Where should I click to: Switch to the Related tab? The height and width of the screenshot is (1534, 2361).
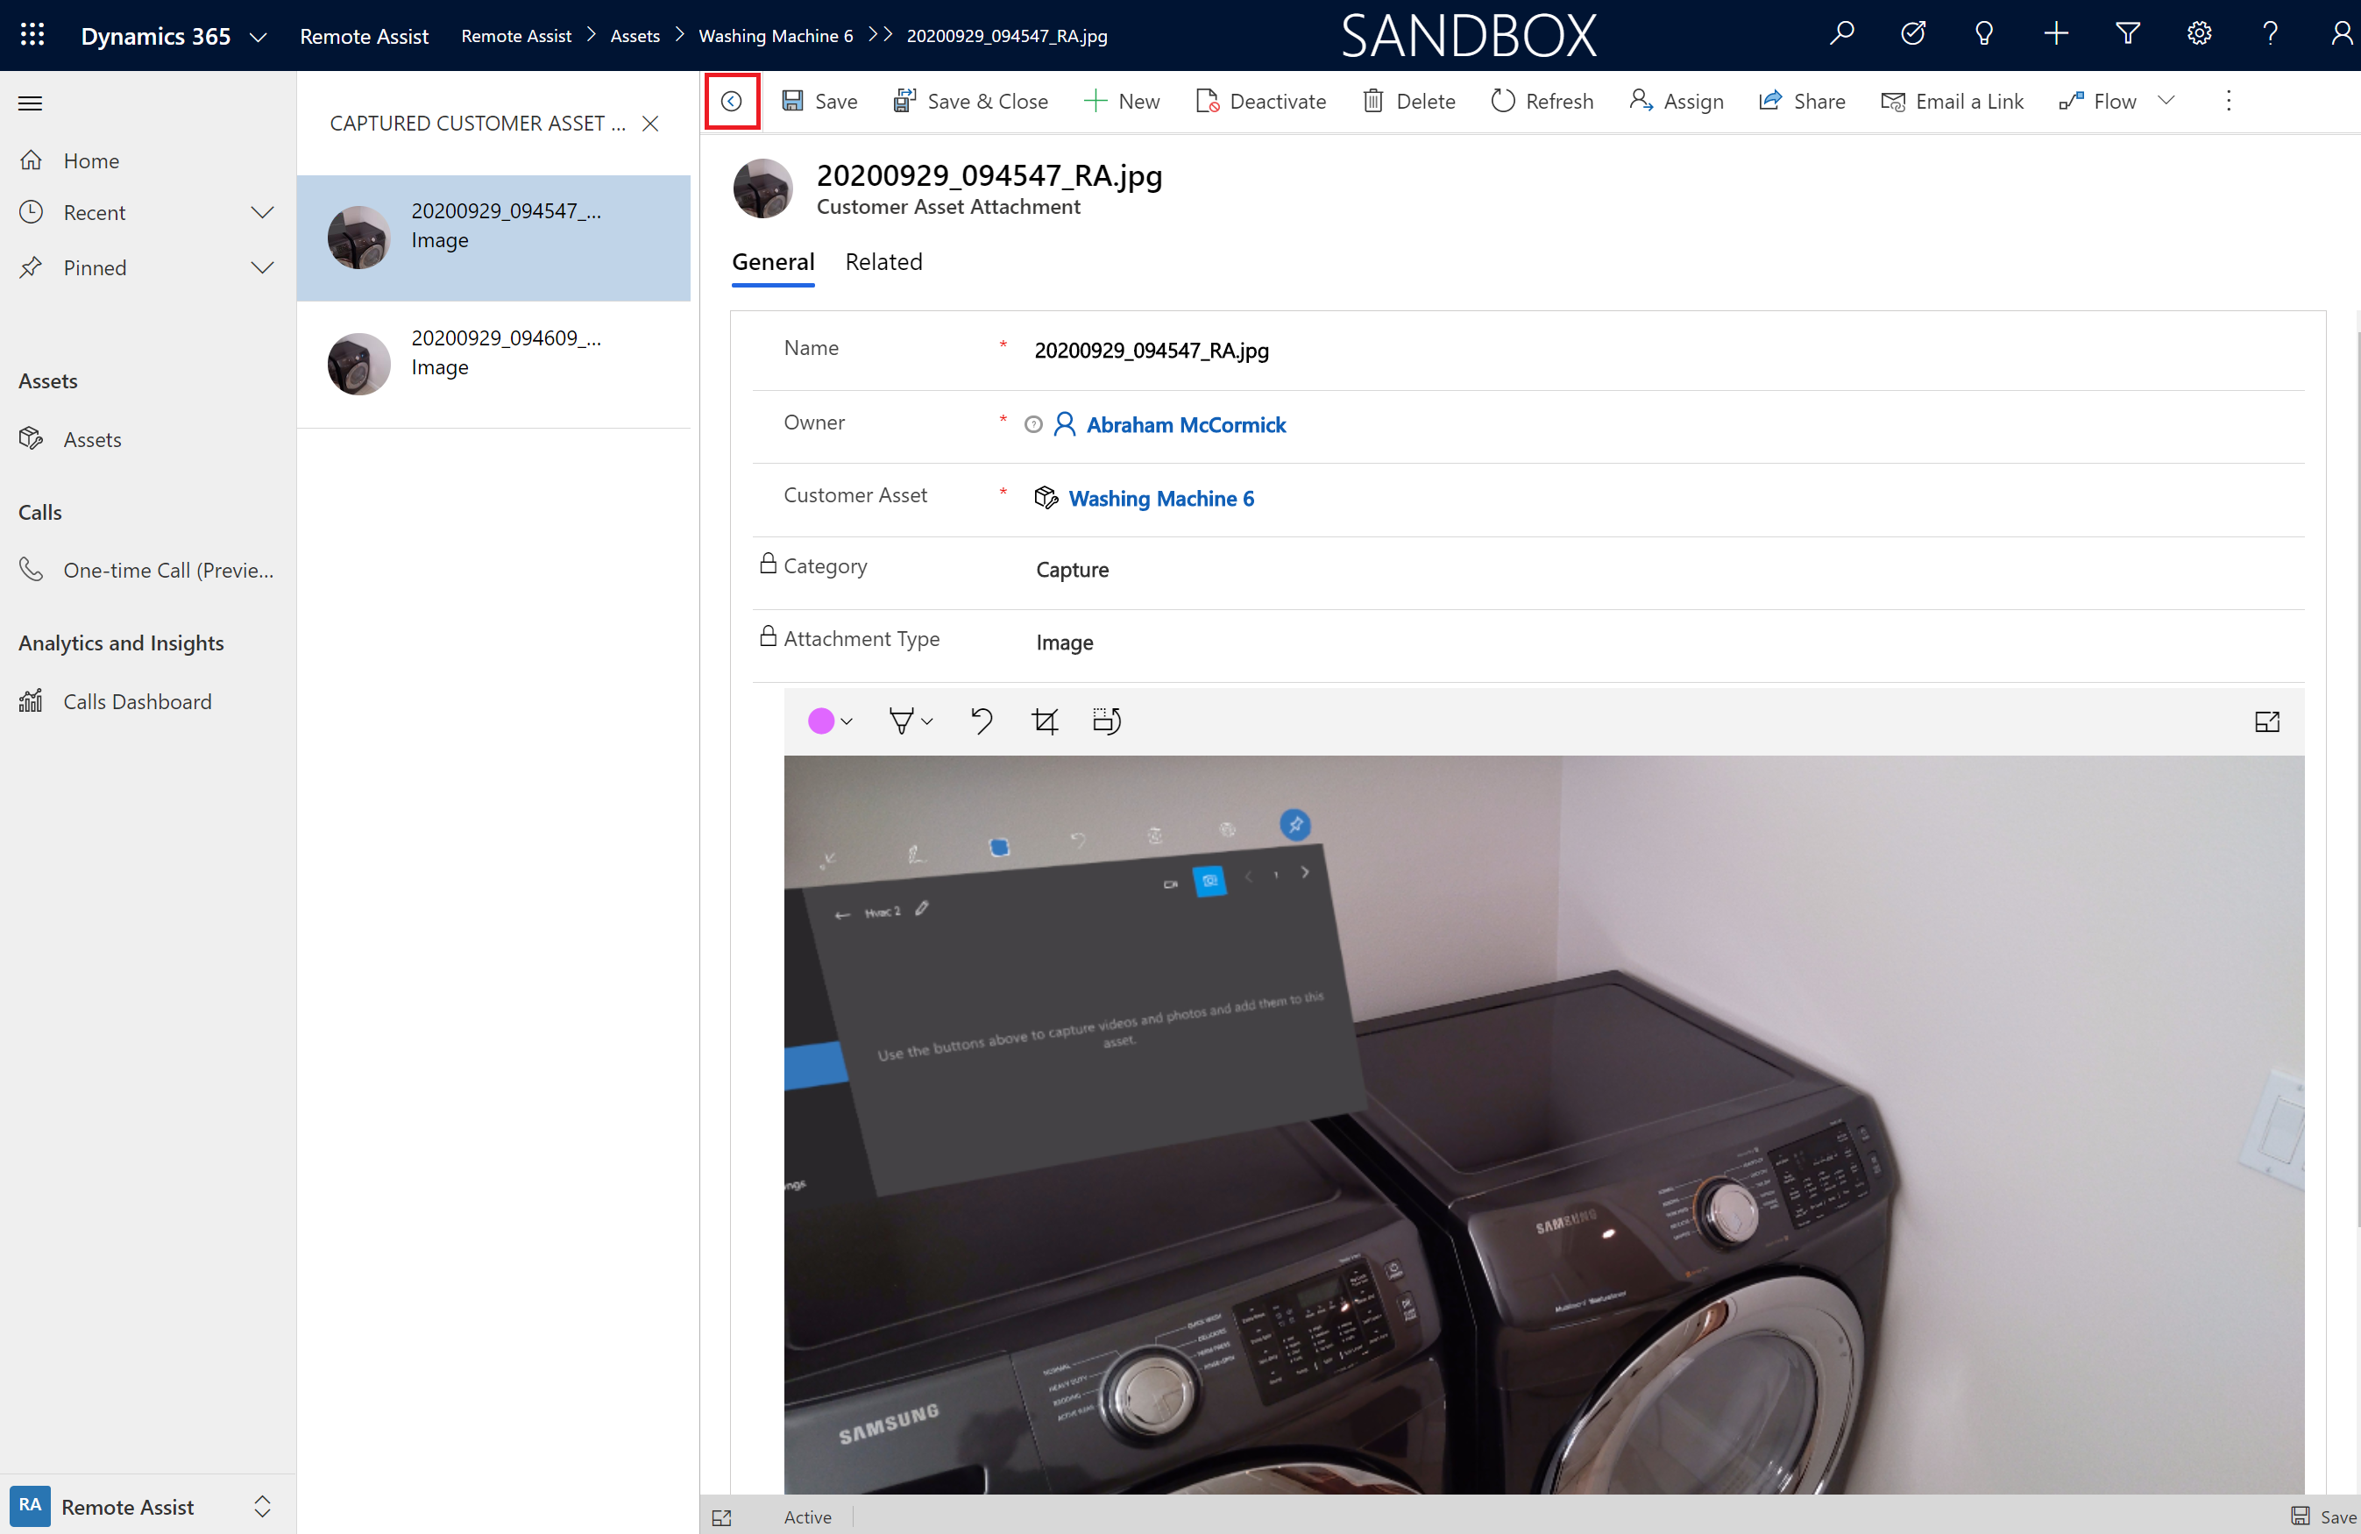[883, 260]
